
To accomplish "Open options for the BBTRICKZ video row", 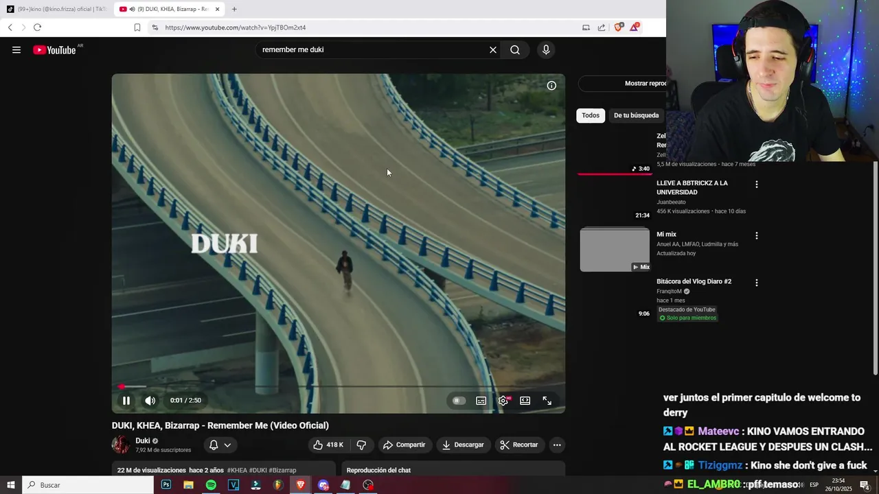I will (x=757, y=185).
